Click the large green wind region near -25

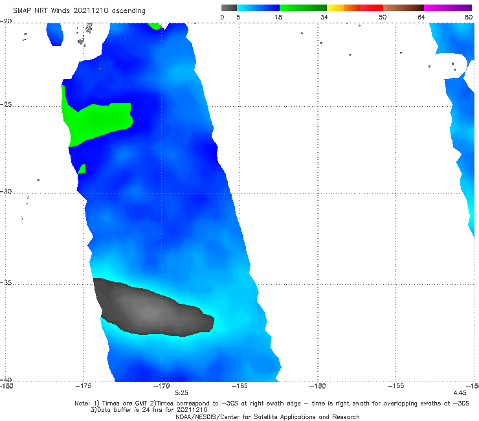tap(96, 120)
